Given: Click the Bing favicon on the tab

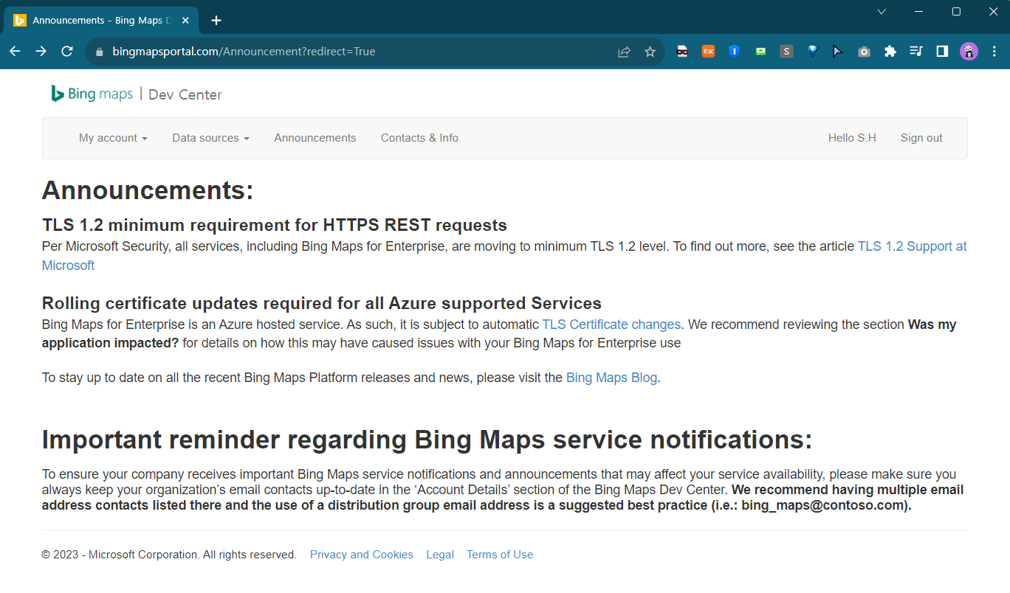Looking at the screenshot, I should tap(20, 20).
